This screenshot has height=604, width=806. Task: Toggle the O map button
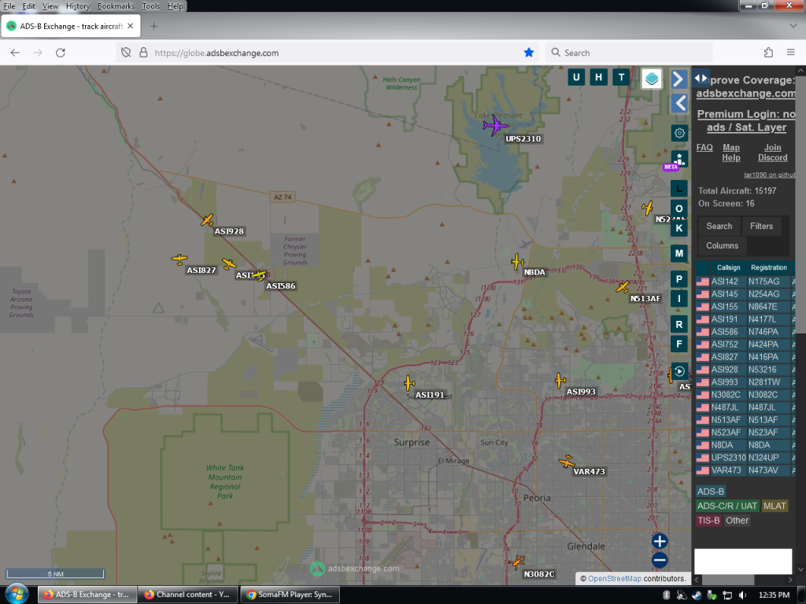click(679, 208)
